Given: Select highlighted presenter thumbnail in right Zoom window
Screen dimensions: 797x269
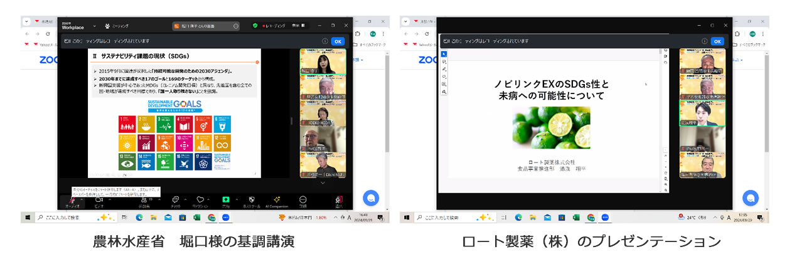Looking at the screenshot, I should coord(703,114).
